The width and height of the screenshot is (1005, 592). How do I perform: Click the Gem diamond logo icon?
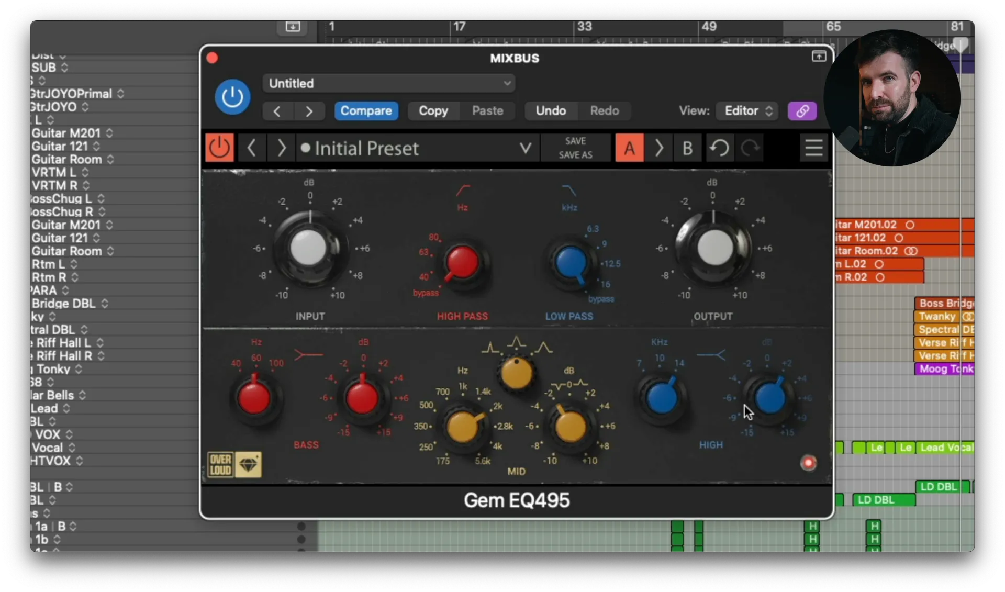click(x=248, y=464)
